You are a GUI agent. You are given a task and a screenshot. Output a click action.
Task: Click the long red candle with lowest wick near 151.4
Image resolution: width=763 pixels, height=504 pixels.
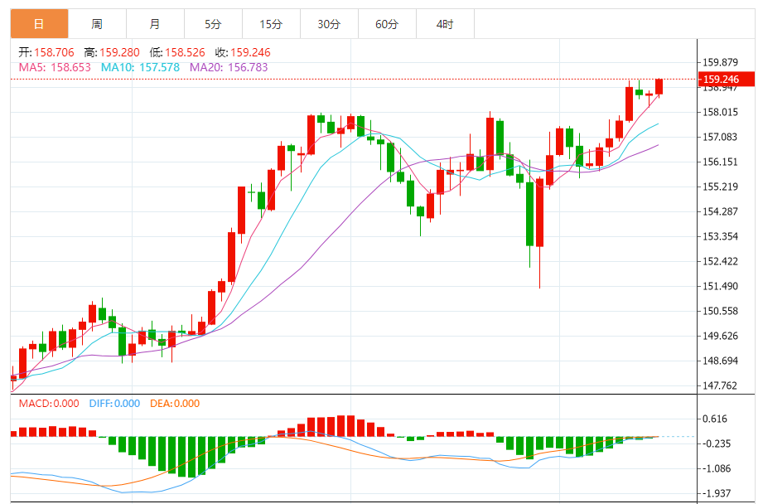click(539, 213)
